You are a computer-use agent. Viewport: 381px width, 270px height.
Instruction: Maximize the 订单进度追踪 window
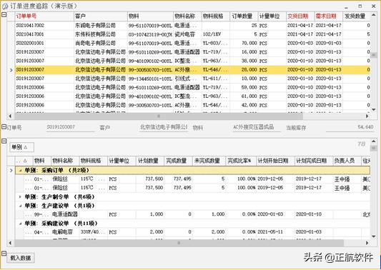coord(360,6)
